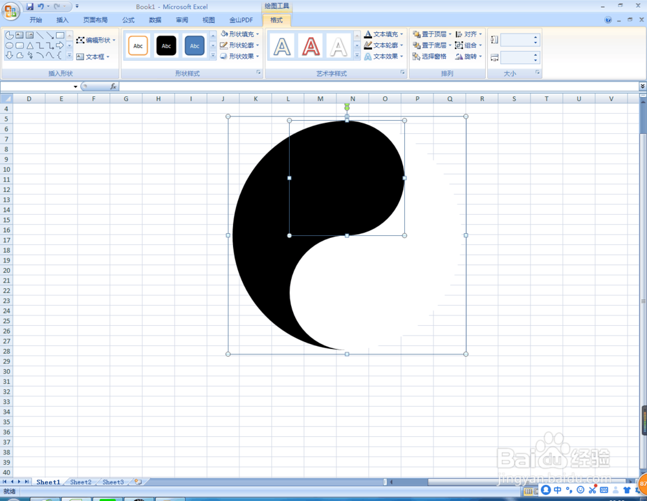Open Send to Back dropdown
Image resolution: width=647 pixels, height=501 pixels.
coord(432,45)
